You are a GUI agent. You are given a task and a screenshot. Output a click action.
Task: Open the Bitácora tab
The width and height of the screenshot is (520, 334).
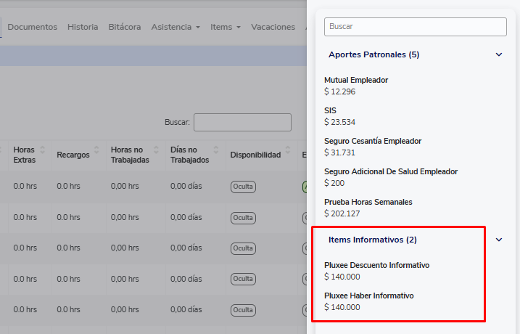(x=125, y=27)
